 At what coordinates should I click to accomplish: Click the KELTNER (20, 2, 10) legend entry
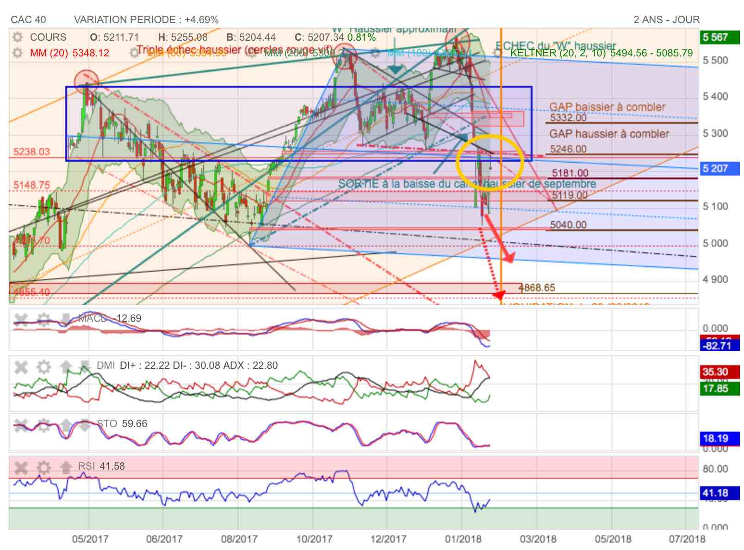pos(601,53)
